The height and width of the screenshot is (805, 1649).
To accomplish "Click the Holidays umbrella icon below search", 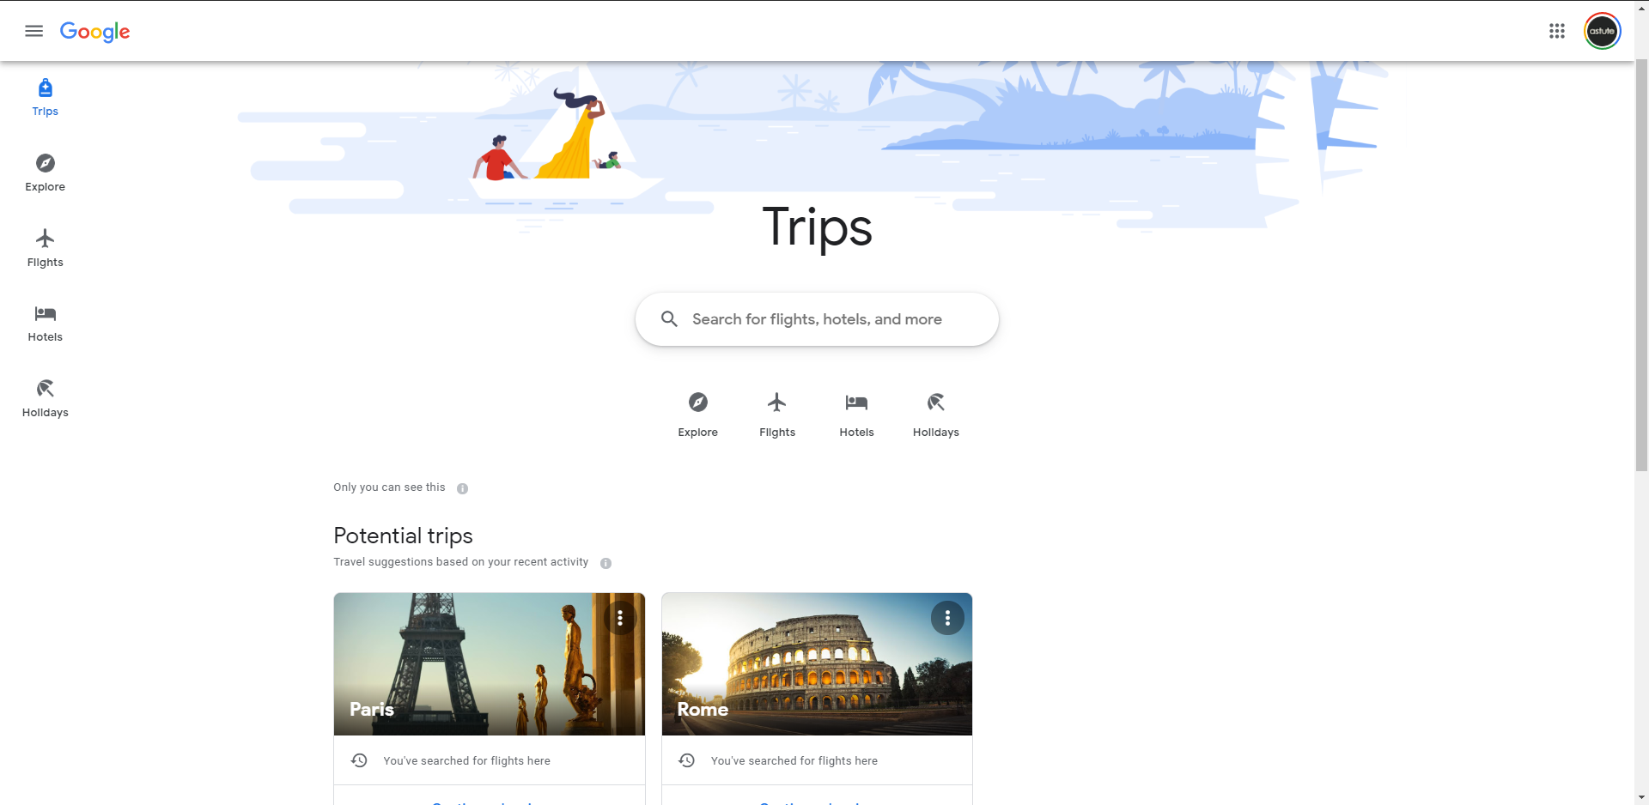I will coord(935,402).
